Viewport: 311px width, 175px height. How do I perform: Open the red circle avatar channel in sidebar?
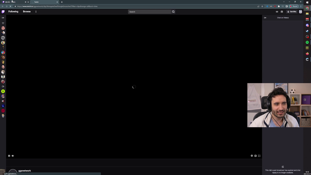[x=3, y=111]
